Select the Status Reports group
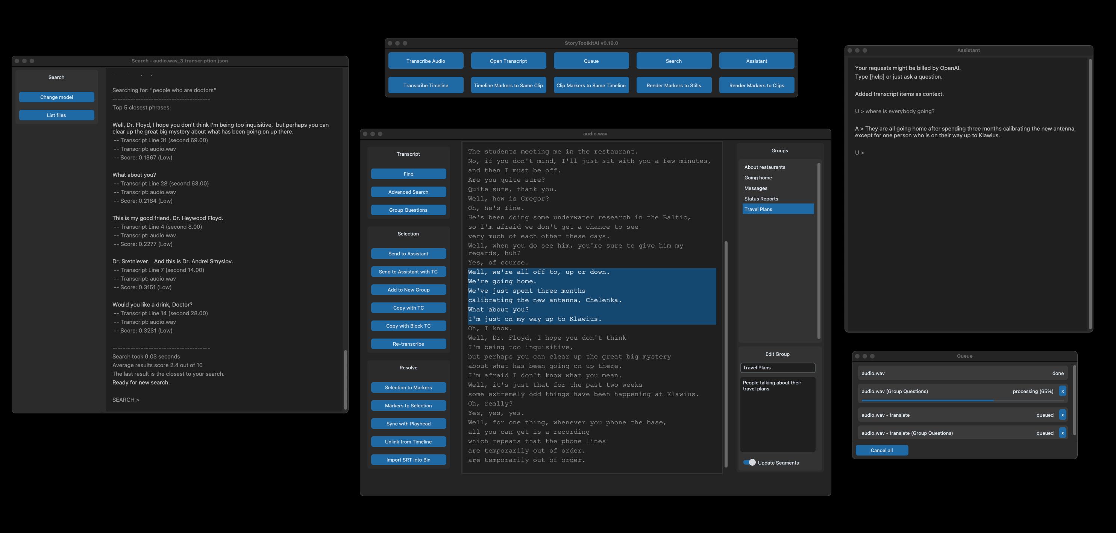The height and width of the screenshot is (533, 1116). (761, 199)
